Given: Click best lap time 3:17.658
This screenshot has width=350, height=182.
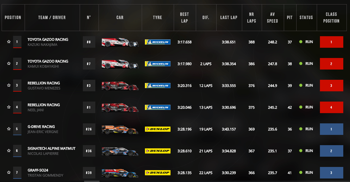Looking at the screenshot, I should point(185,42).
